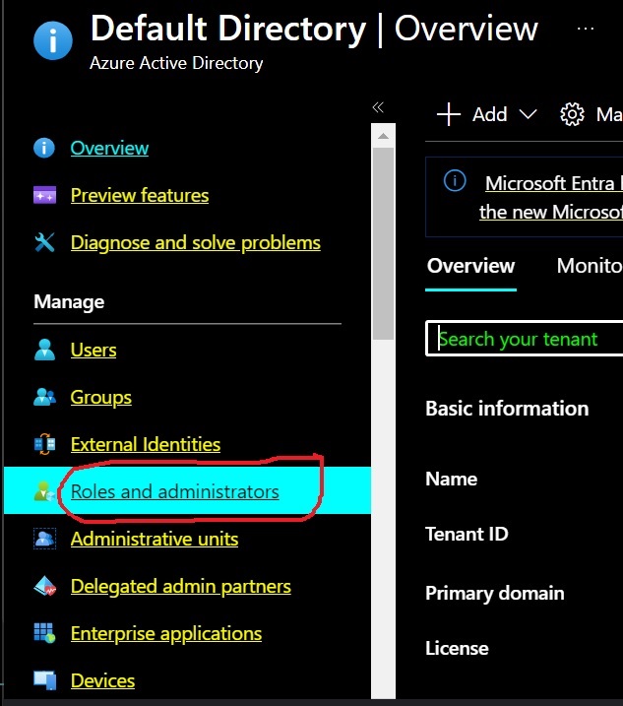
Task: Click the sidebar scrollbar up arrow
Action: [x=383, y=136]
